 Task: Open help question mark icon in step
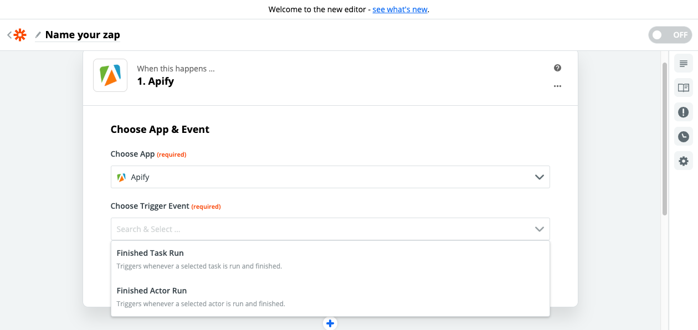pyautogui.click(x=557, y=68)
